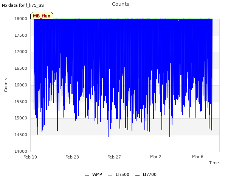Screen dimensions: 242x182
Task: Click the red WMP data spike near 18000
Action: click(x=178, y=20)
